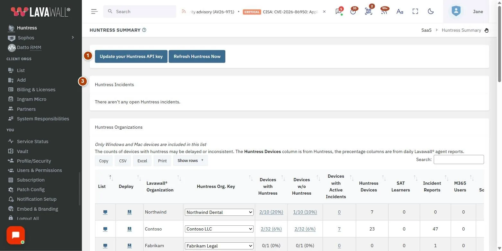Open the Northwind Dental org key dropdown
This screenshot has width=502, height=251.
tap(219, 212)
